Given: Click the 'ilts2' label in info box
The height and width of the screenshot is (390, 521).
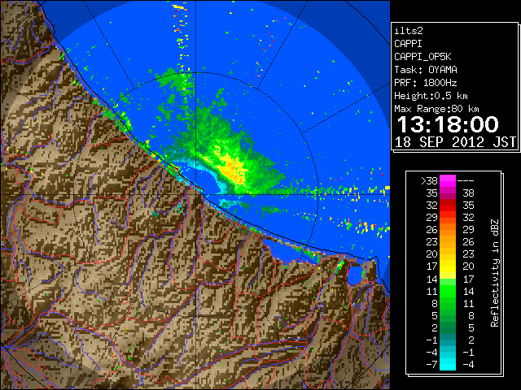Looking at the screenshot, I should click(409, 31).
